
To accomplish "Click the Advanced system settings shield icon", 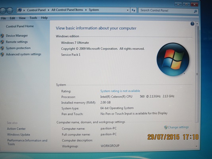I will pyautogui.click(x=2, y=54).
